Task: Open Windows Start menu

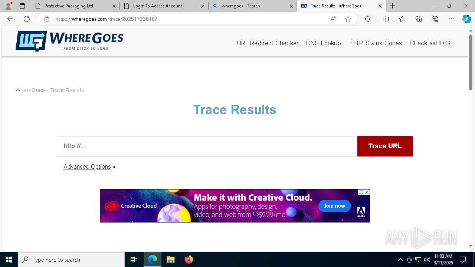Action: pos(9,260)
